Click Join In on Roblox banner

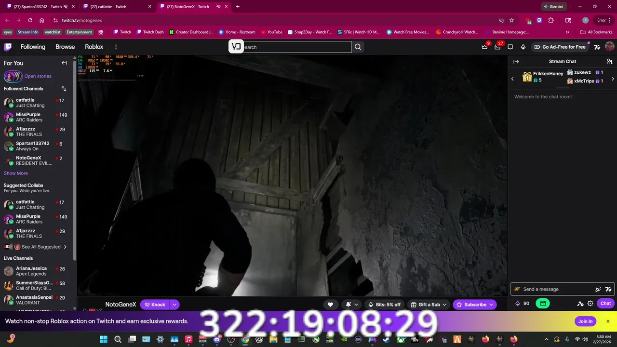585,321
